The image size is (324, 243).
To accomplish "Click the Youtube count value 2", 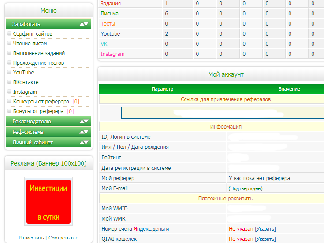I will tap(167, 34).
